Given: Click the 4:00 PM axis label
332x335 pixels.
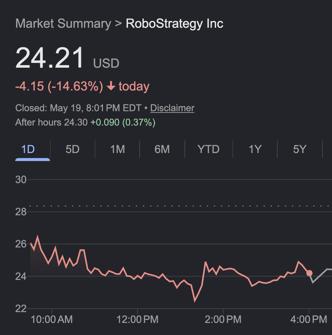Looking at the screenshot, I should [309, 319].
